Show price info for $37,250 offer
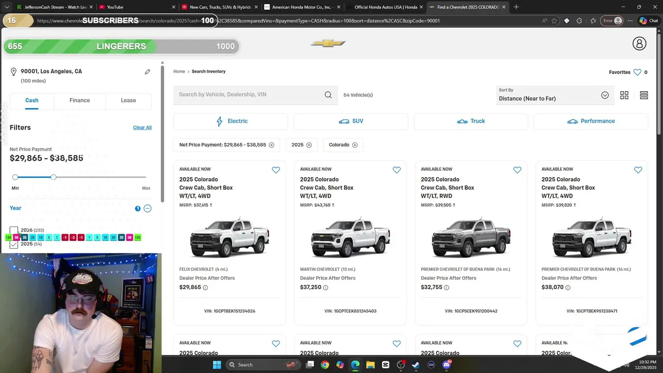Viewport: 663px width, 373px height. click(325, 288)
